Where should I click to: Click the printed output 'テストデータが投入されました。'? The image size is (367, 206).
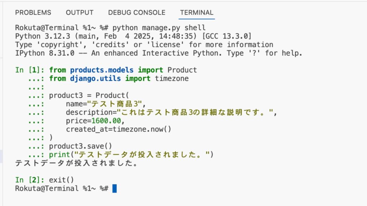pos(77,163)
